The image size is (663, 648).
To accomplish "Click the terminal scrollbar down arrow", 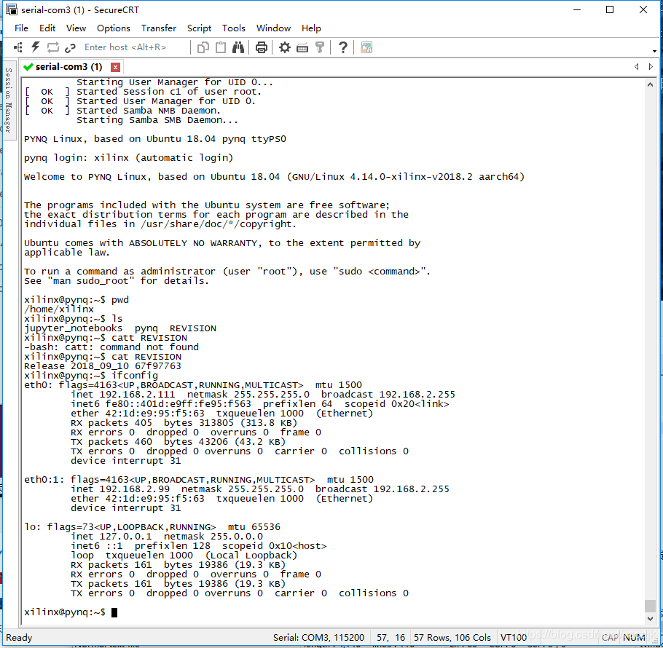I will 650,618.
